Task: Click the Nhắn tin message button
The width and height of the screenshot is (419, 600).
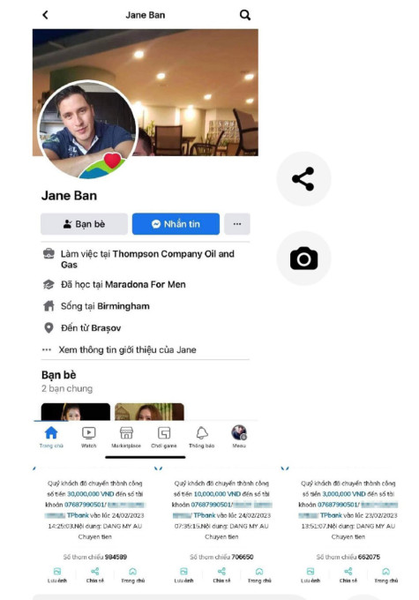Action: click(x=176, y=224)
